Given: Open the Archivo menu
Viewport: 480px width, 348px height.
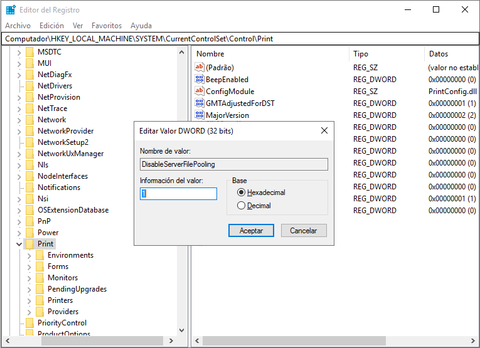Looking at the screenshot, I should click(x=18, y=26).
